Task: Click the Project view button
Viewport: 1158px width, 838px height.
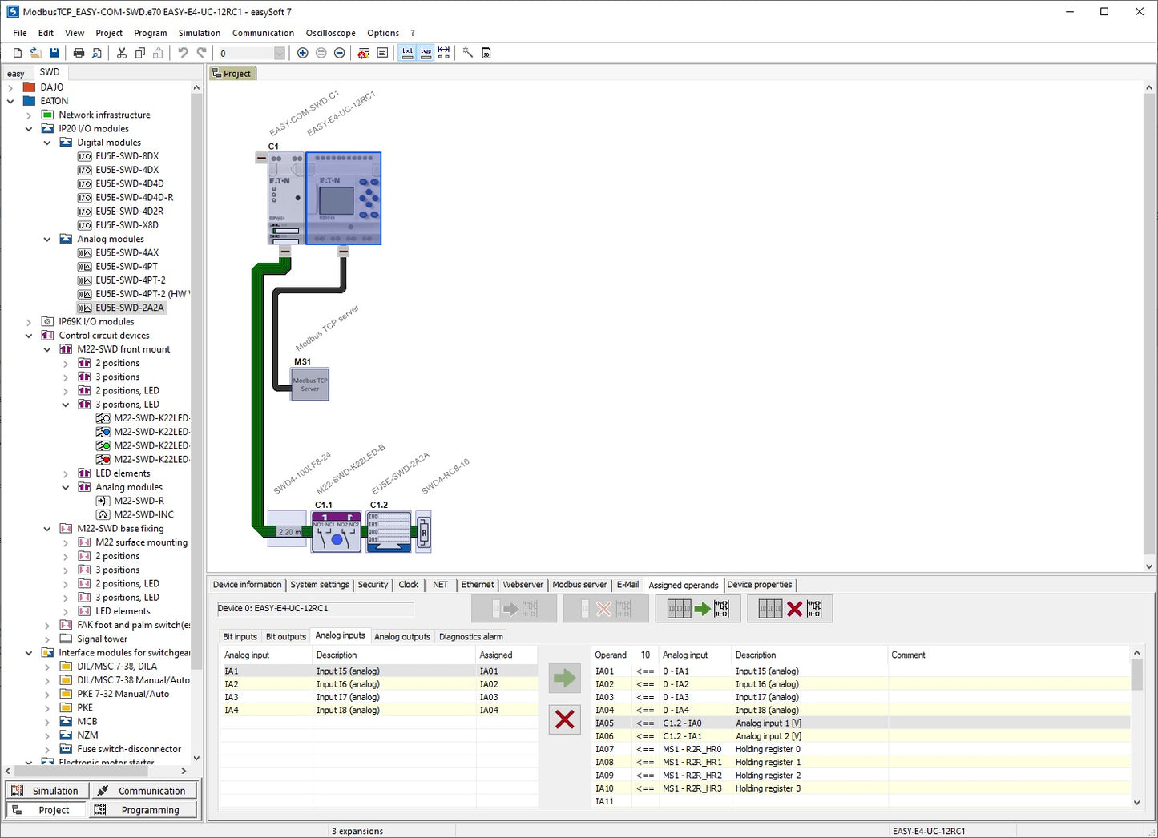Action: click(x=46, y=810)
